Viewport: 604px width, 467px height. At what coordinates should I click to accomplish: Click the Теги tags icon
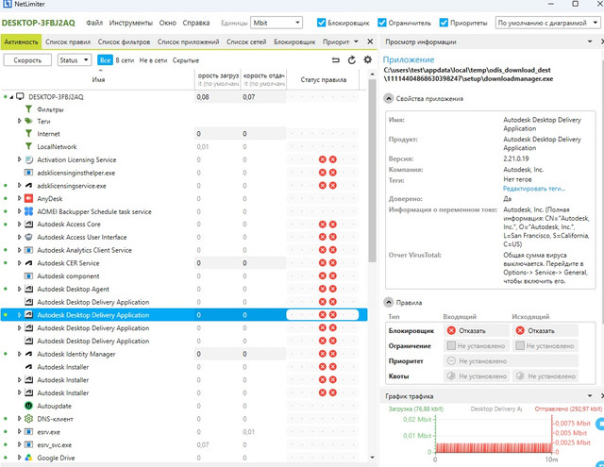[28, 121]
